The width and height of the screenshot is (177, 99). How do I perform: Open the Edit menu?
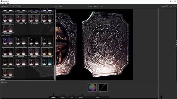coord(4,4)
